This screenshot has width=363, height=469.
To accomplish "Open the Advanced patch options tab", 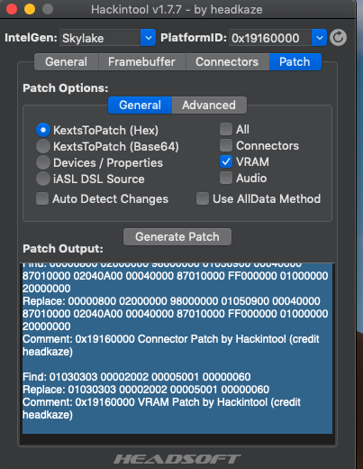I will [x=209, y=106].
